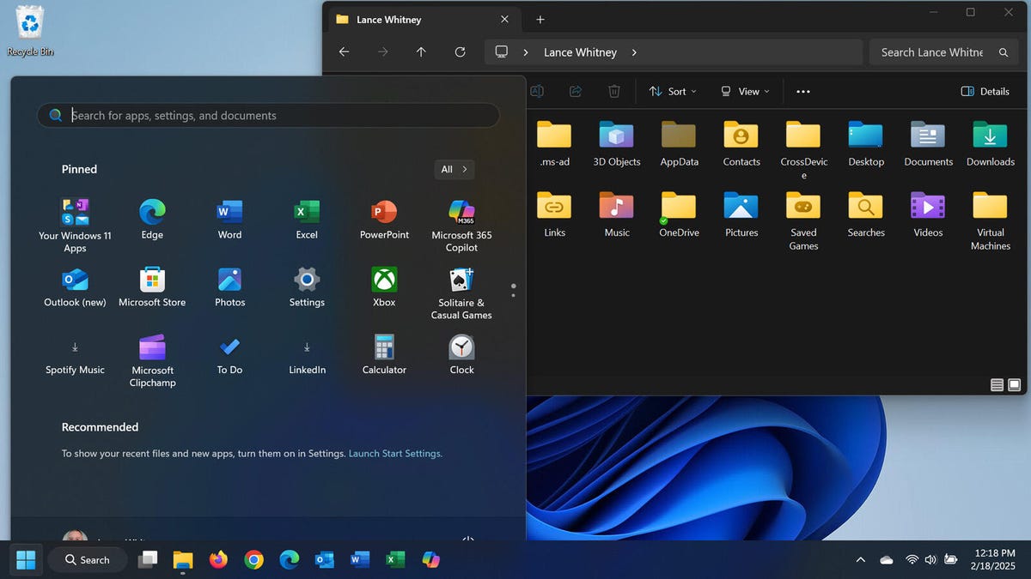Show hidden system tray icons chevron
The width and height of the screenshot is (1031, 579).
[x=861, y=560]
